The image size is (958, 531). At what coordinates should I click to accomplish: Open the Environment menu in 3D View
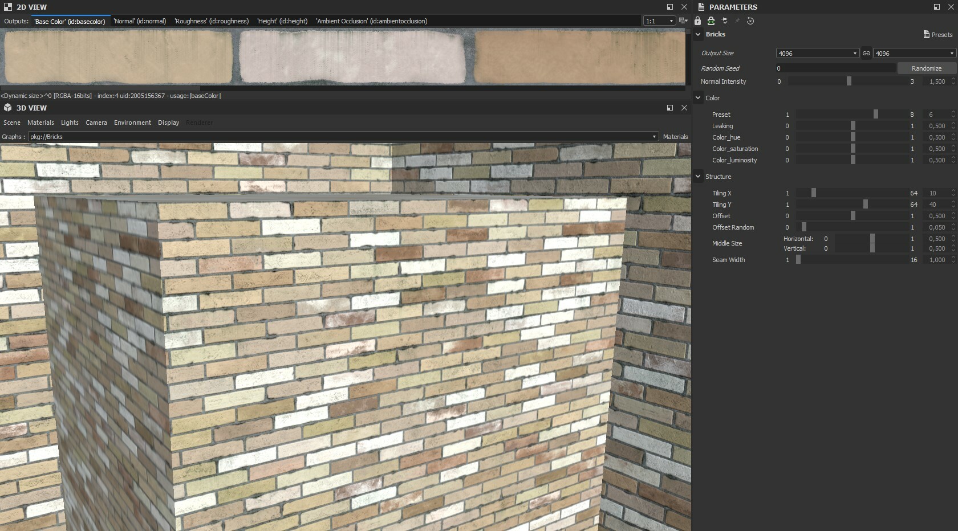(x=132, y=122)
